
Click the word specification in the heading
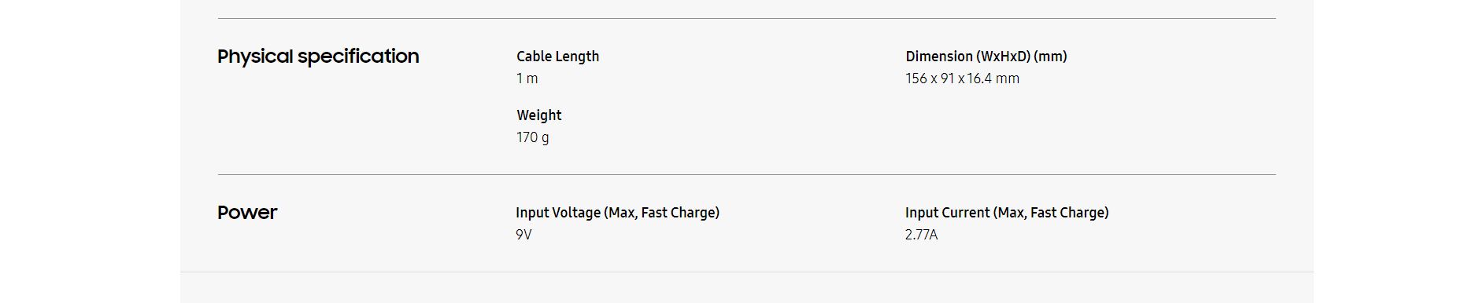pyautogui.click(x=358, y=57)
